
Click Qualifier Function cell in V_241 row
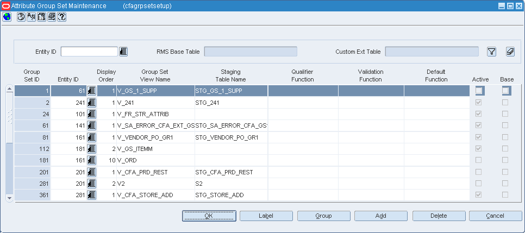tap(303, 103)
